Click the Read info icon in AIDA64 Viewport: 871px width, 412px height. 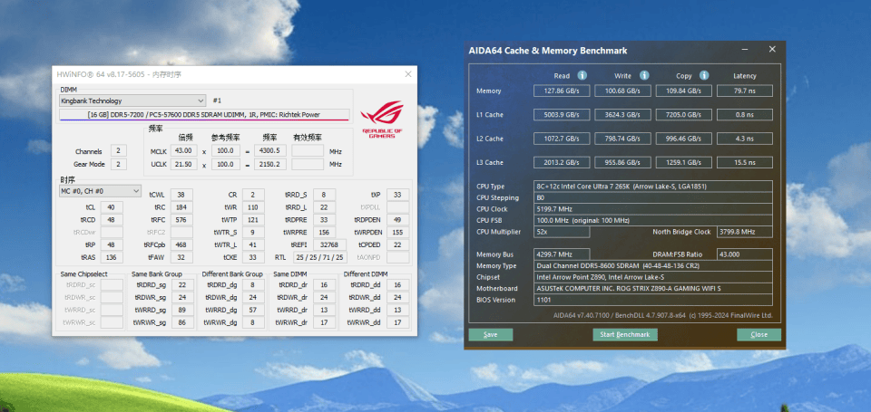(x=582, y=75)
